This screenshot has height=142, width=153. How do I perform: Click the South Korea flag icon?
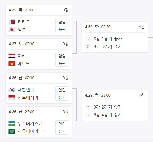12,90
